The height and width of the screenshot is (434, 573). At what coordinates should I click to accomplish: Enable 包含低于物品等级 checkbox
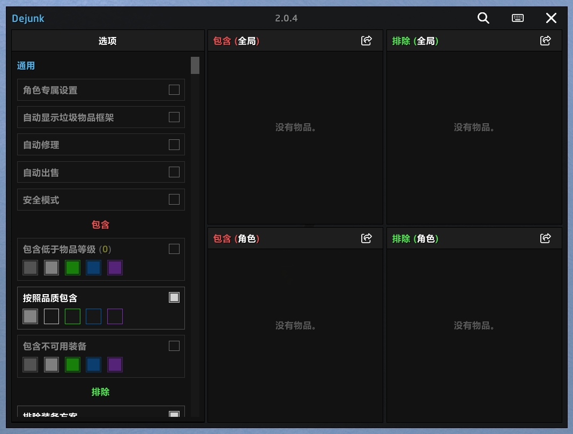coord(174,249)
